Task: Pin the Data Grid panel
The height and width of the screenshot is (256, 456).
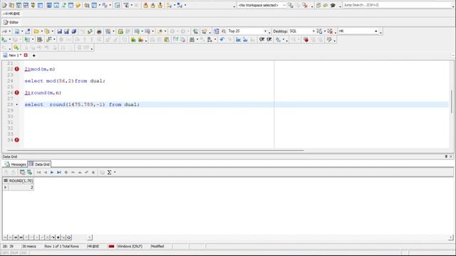Action: coord(446,156)
